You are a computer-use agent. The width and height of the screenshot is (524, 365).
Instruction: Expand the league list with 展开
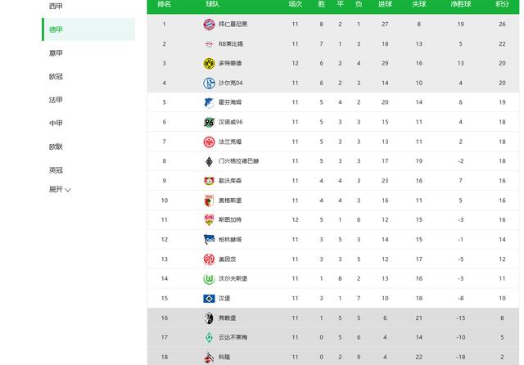pyautogui.click(x=60, y=190)
